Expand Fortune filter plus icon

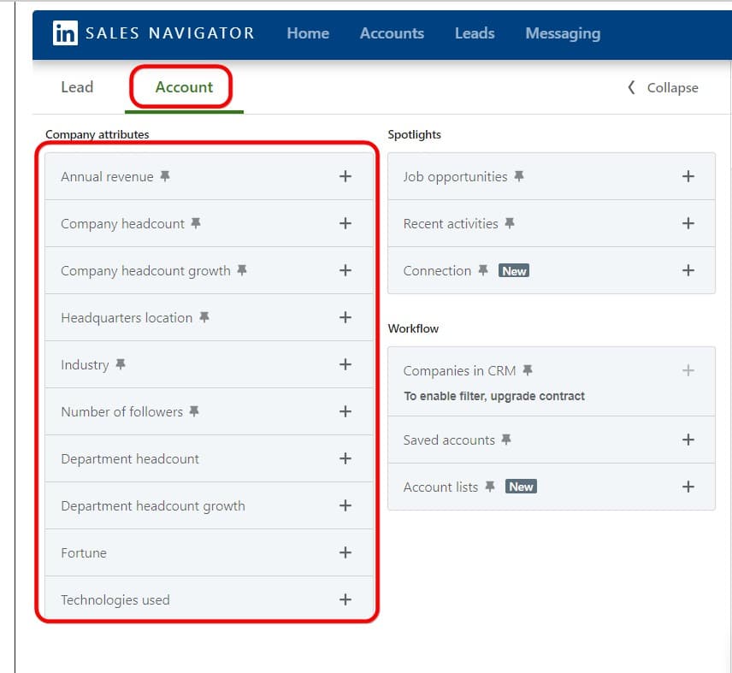click(x=345, y=552)
